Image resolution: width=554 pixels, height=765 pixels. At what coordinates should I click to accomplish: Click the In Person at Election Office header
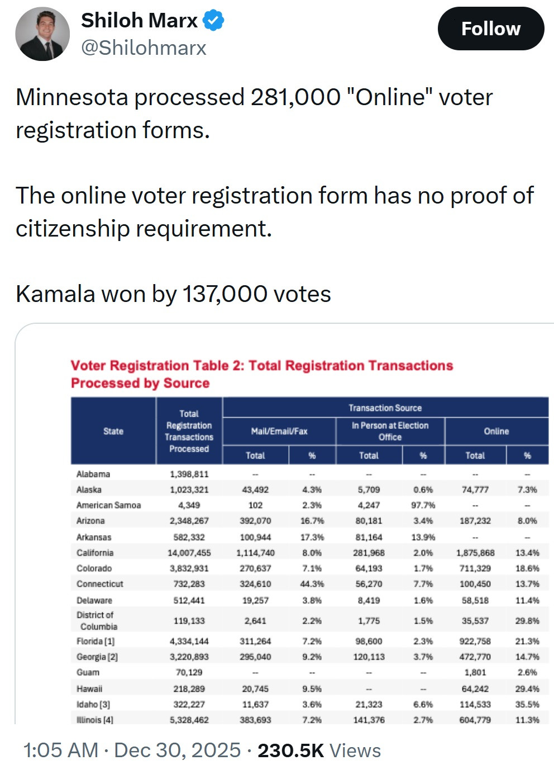coord(390,431)
